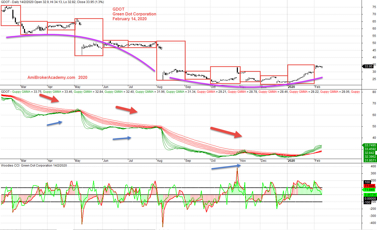This screenshot has width=377, height=230.
Task: Select Dec on the GMMA pane time axis
Action: click(x=263, y=161)
